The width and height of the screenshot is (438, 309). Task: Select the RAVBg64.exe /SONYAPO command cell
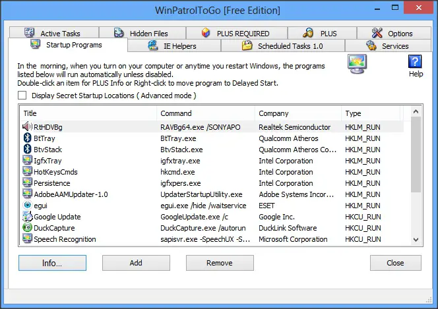[201, 127]
